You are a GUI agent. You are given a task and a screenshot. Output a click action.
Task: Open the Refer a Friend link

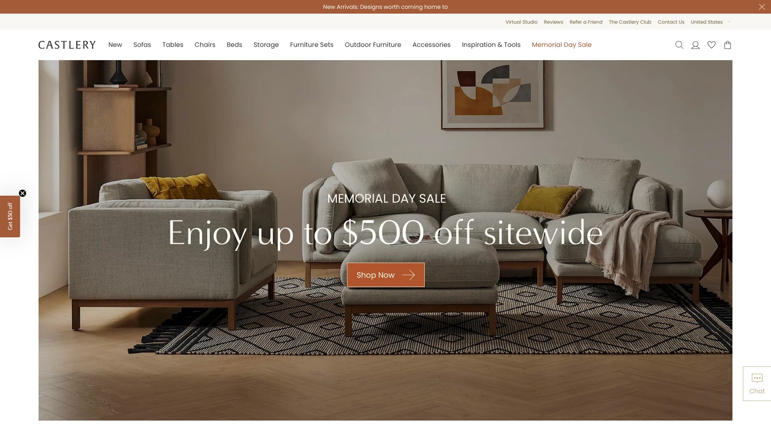(x=586, y=22)
